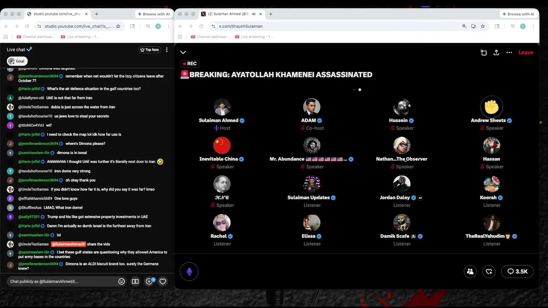Open the participants people icon
This screenshot has height=308, width=548.
pos(470,272)
